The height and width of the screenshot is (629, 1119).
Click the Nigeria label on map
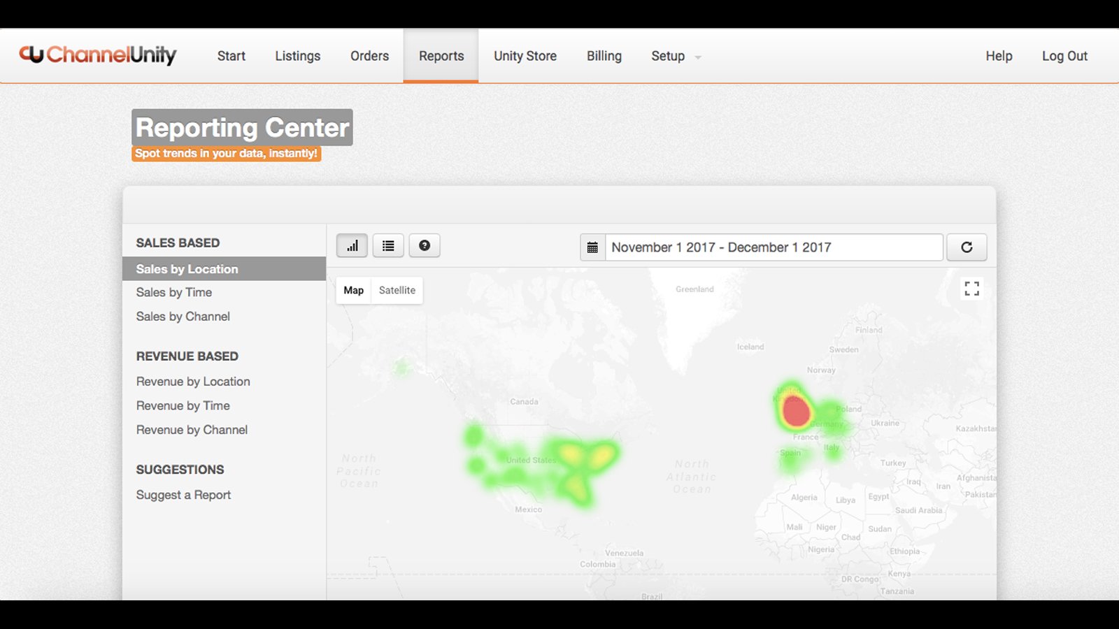[x=821, y=549]
